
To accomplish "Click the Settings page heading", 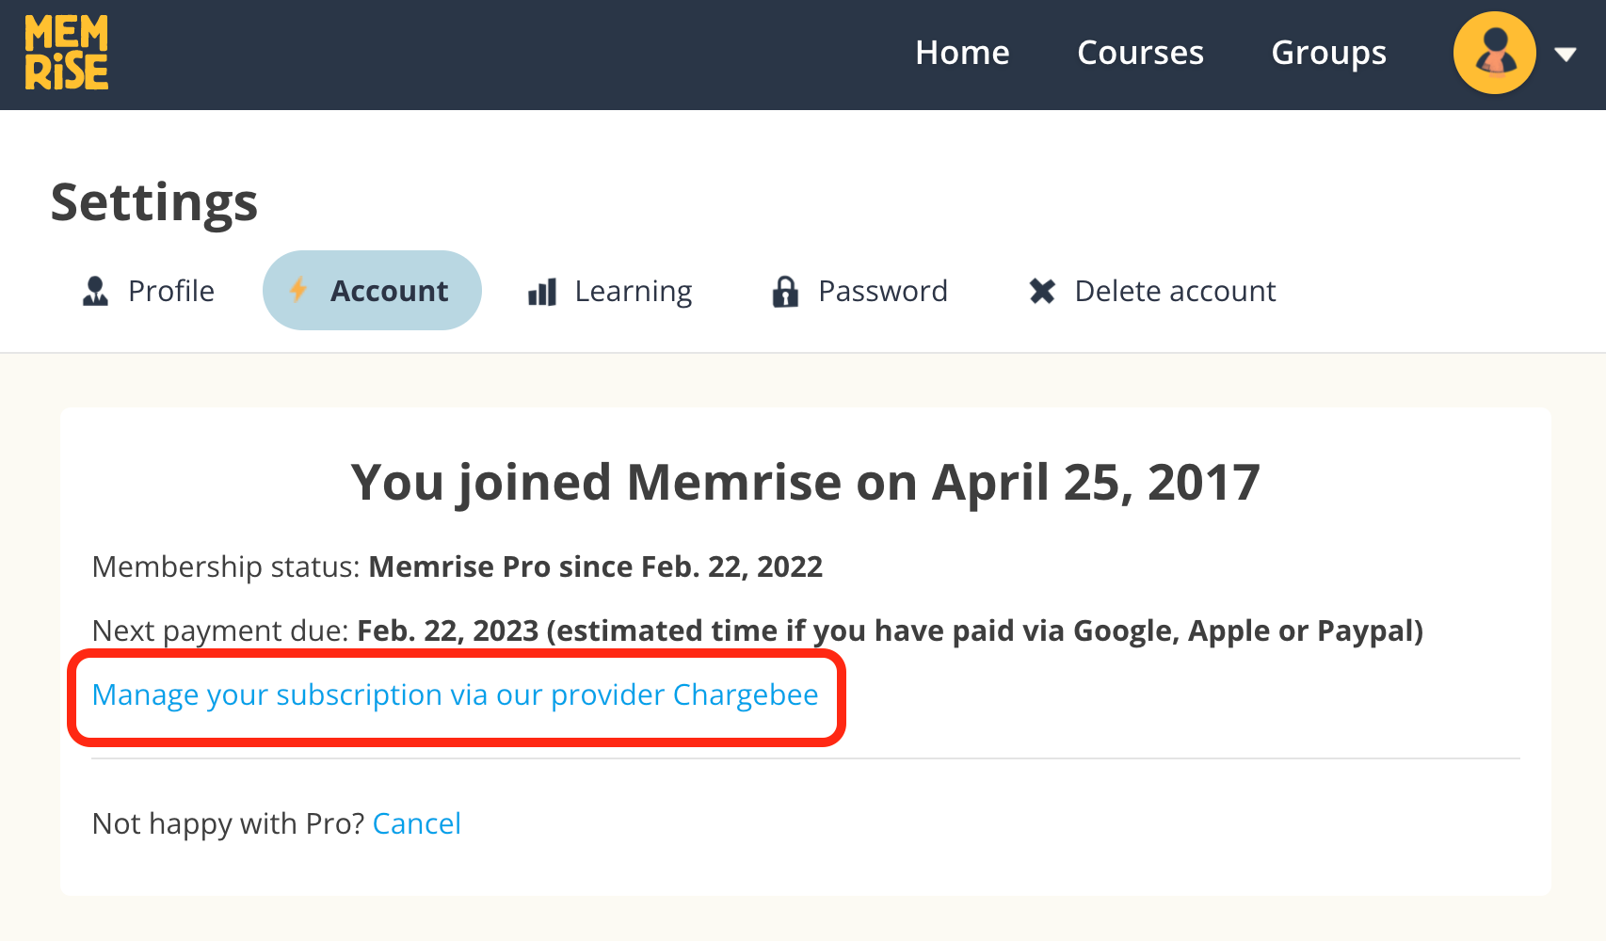I will point(154,202).
